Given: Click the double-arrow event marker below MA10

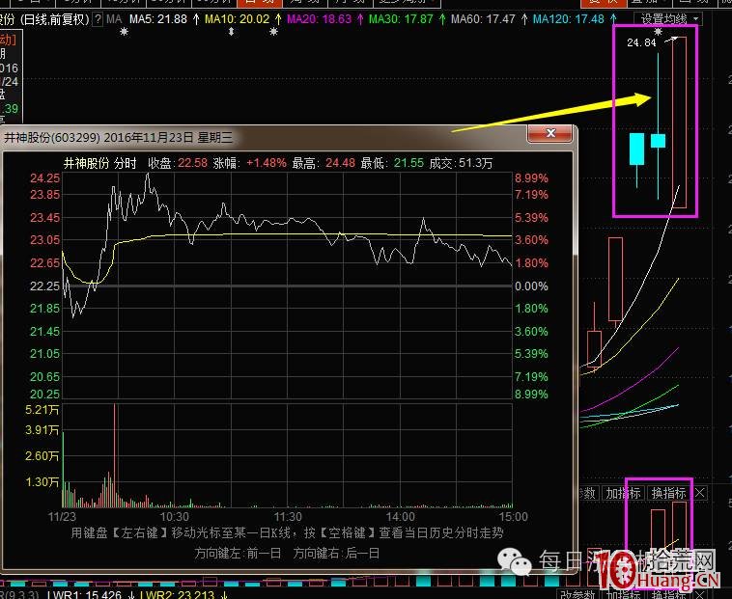Looking at the screenshot, I should 231,32.
